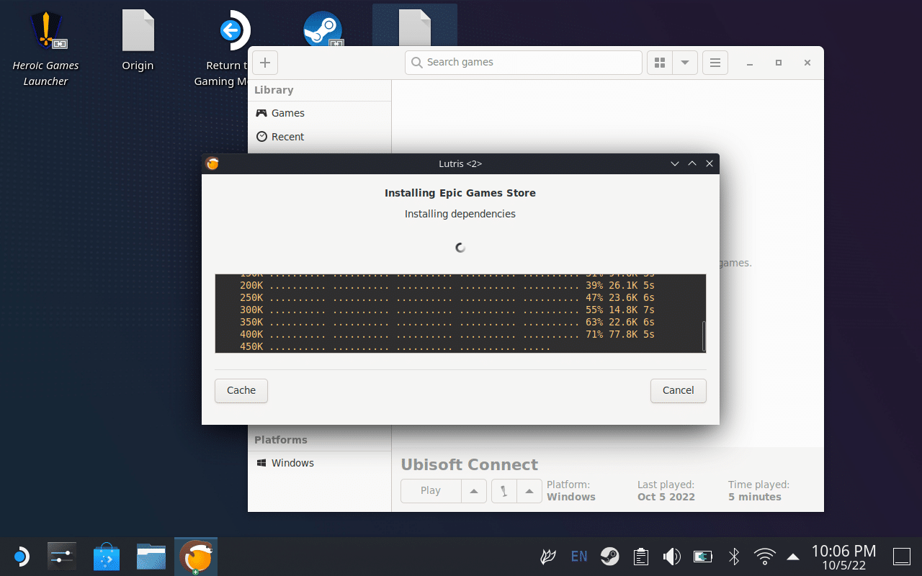Add a game with the plus button

(x=265, y=63)
